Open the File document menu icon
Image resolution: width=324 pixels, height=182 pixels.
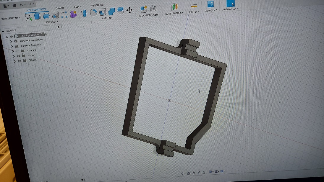tap(5, 6)
